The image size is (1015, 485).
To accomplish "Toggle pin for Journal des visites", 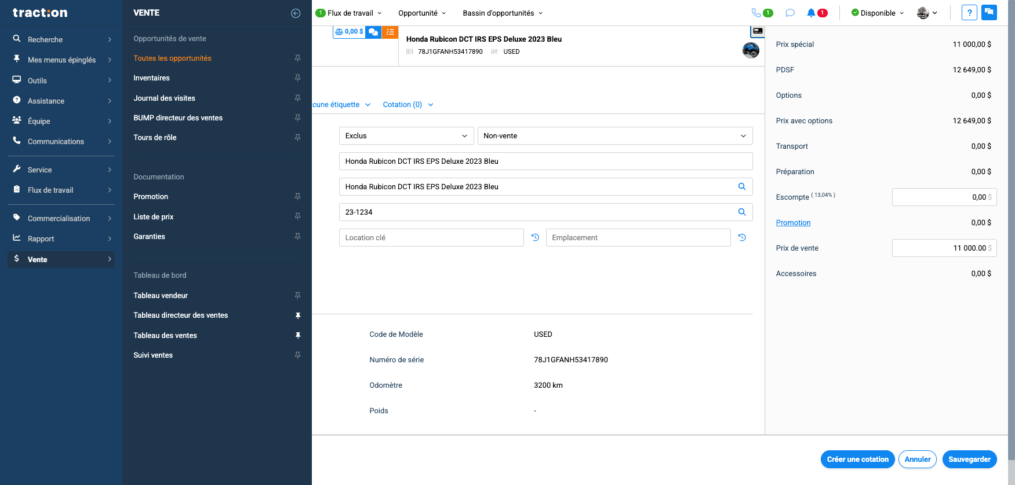I will (x=297, y=98).
